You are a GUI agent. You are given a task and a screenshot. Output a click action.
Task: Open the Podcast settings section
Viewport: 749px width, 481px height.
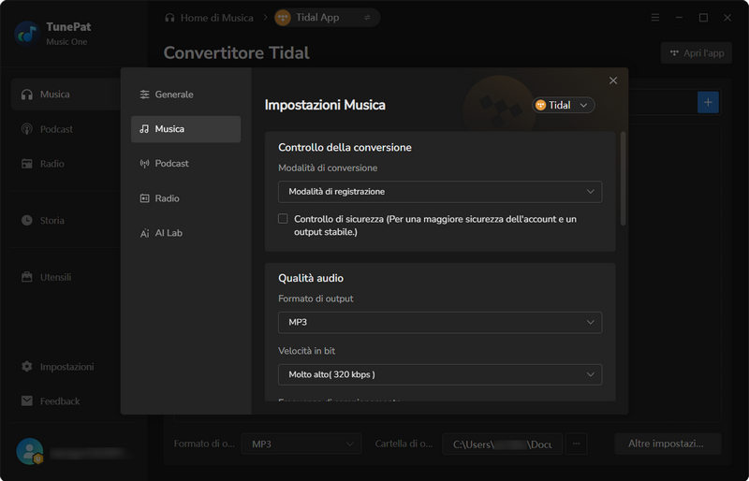[185, 164]
